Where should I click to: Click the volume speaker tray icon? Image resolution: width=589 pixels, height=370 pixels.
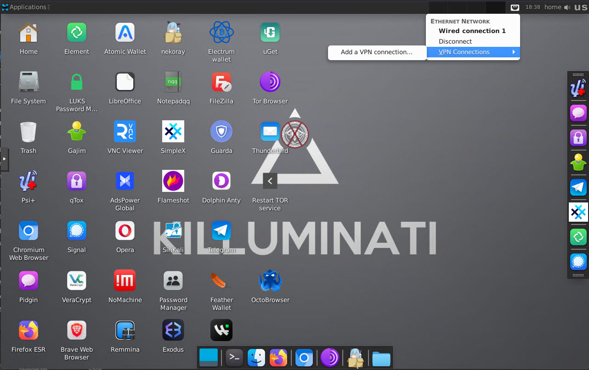coord(567,7)
